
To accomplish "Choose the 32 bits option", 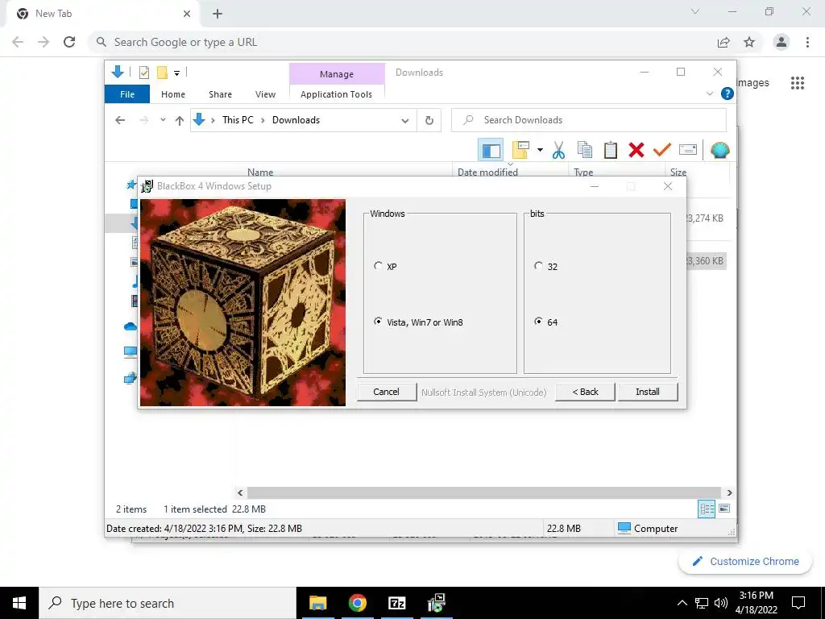I will (545, 266).
